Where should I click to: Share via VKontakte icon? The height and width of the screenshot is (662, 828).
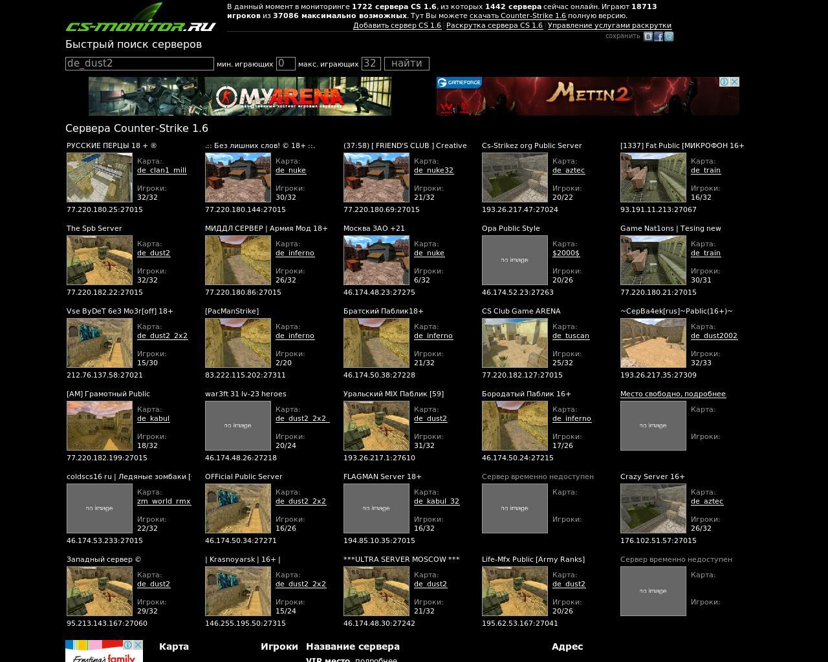tap(648, 37)
